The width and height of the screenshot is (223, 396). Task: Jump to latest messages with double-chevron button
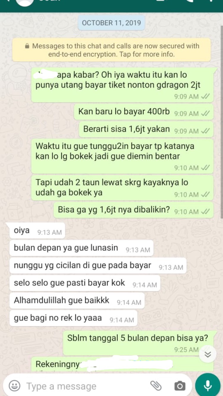[208, 354]
